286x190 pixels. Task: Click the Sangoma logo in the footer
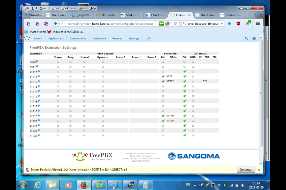[x=194, y=156]
